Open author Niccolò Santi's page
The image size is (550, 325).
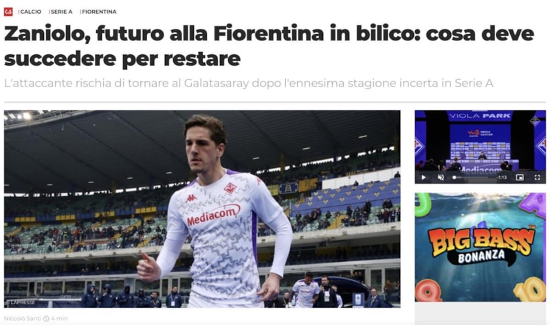pyautogui.click(x=23, y=319)
